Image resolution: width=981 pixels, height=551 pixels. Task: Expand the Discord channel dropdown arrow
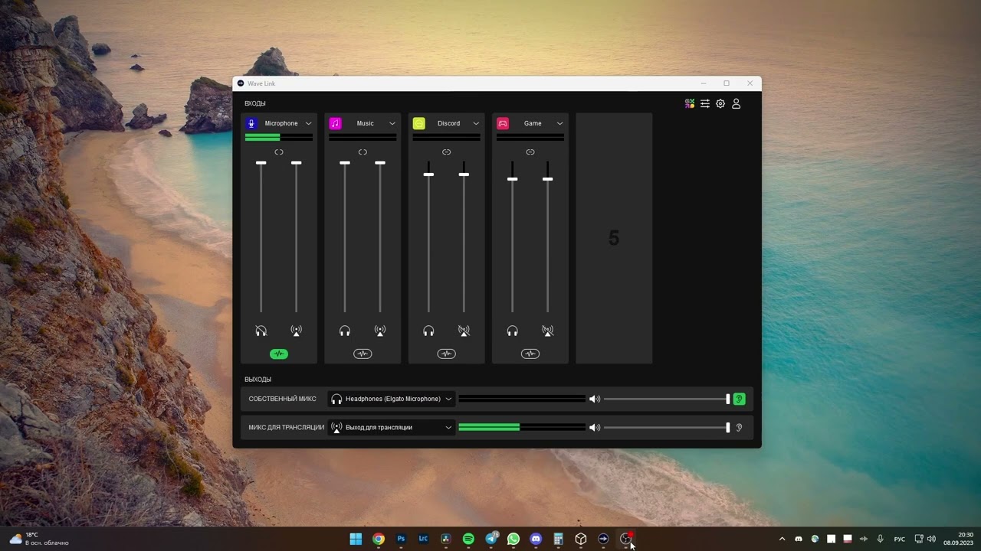coord(476,123)
